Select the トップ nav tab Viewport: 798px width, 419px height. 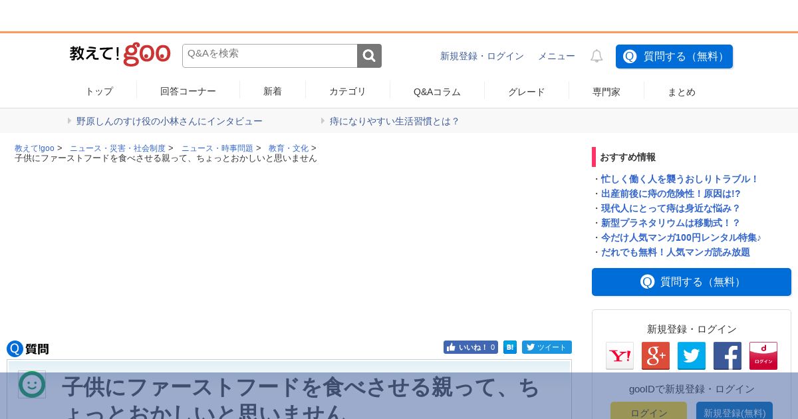click(x=99, y=92)
